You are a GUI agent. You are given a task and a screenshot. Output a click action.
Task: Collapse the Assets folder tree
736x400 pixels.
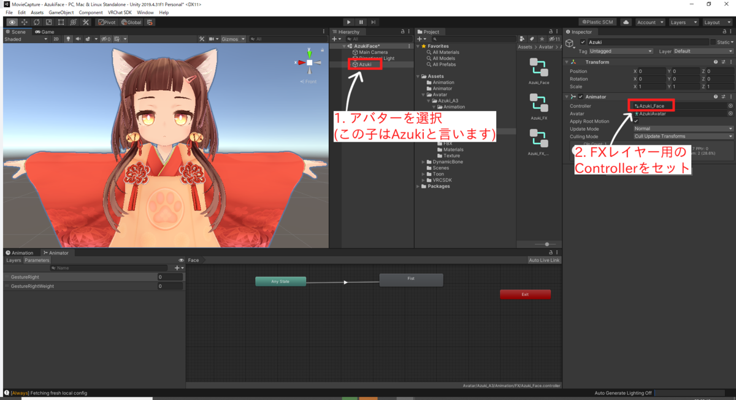pos(420,77)
